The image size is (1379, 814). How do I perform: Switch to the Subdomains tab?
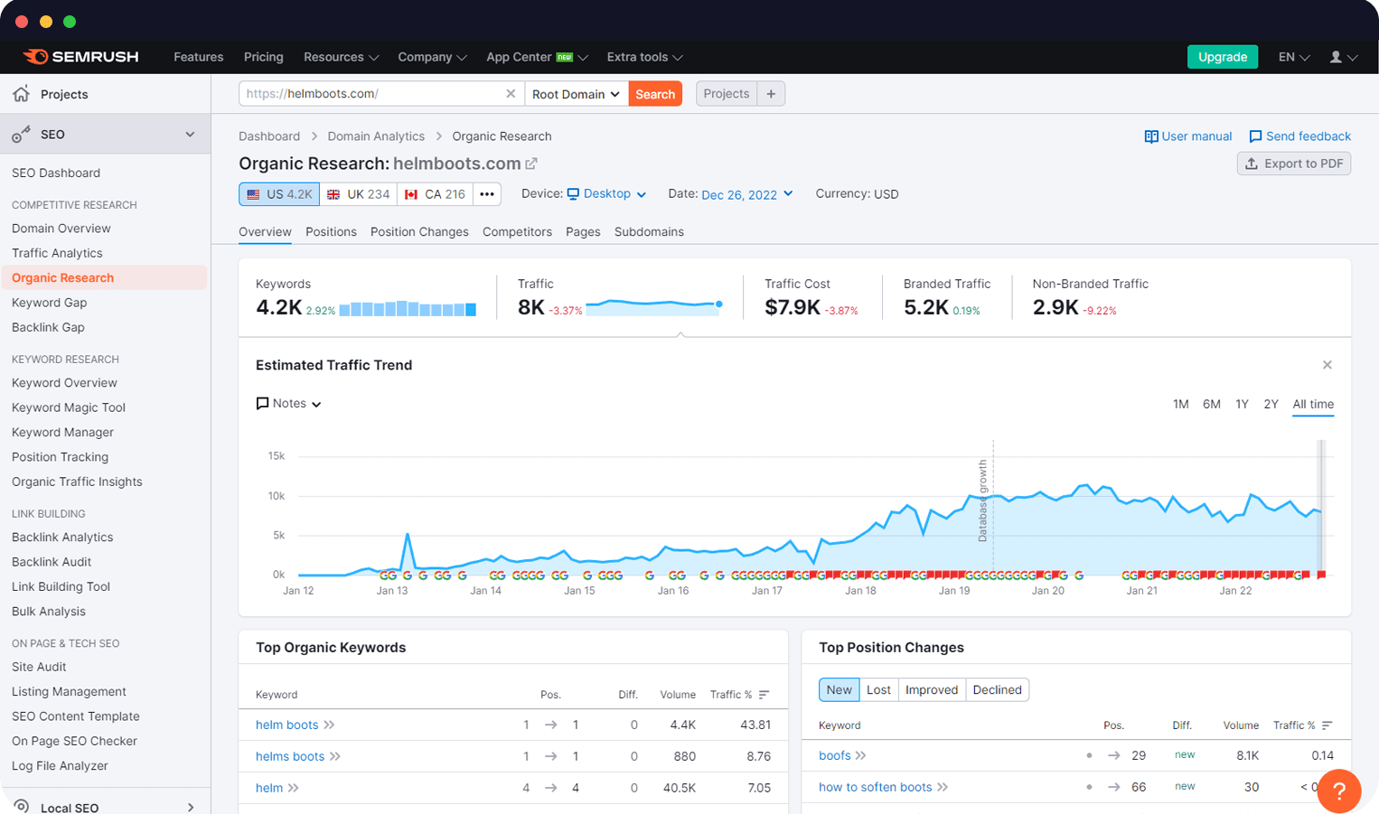click(649, 232)
